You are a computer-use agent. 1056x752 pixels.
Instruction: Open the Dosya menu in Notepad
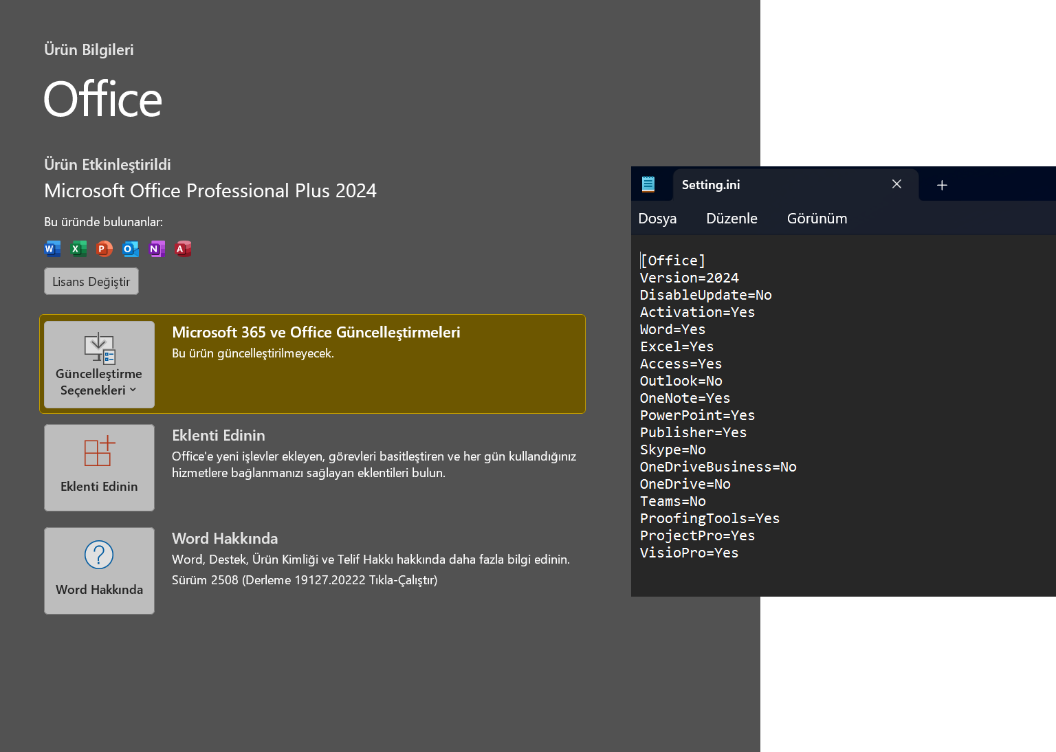click(657, 219)
